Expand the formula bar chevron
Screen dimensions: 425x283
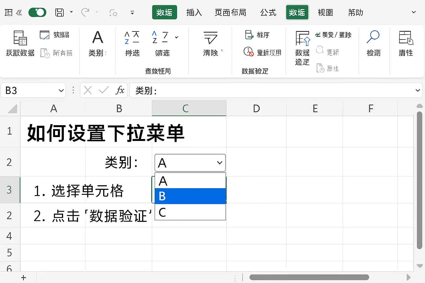tap(418, 90)
